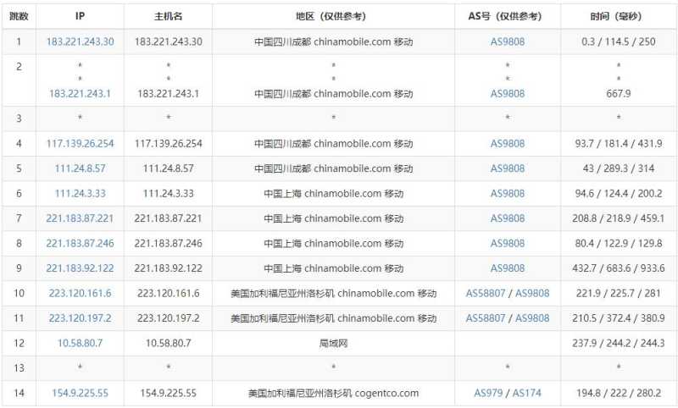Click AS9808 link in hop 8 row
The height and width of the screenshot is (408, 678).
(508, 243)
